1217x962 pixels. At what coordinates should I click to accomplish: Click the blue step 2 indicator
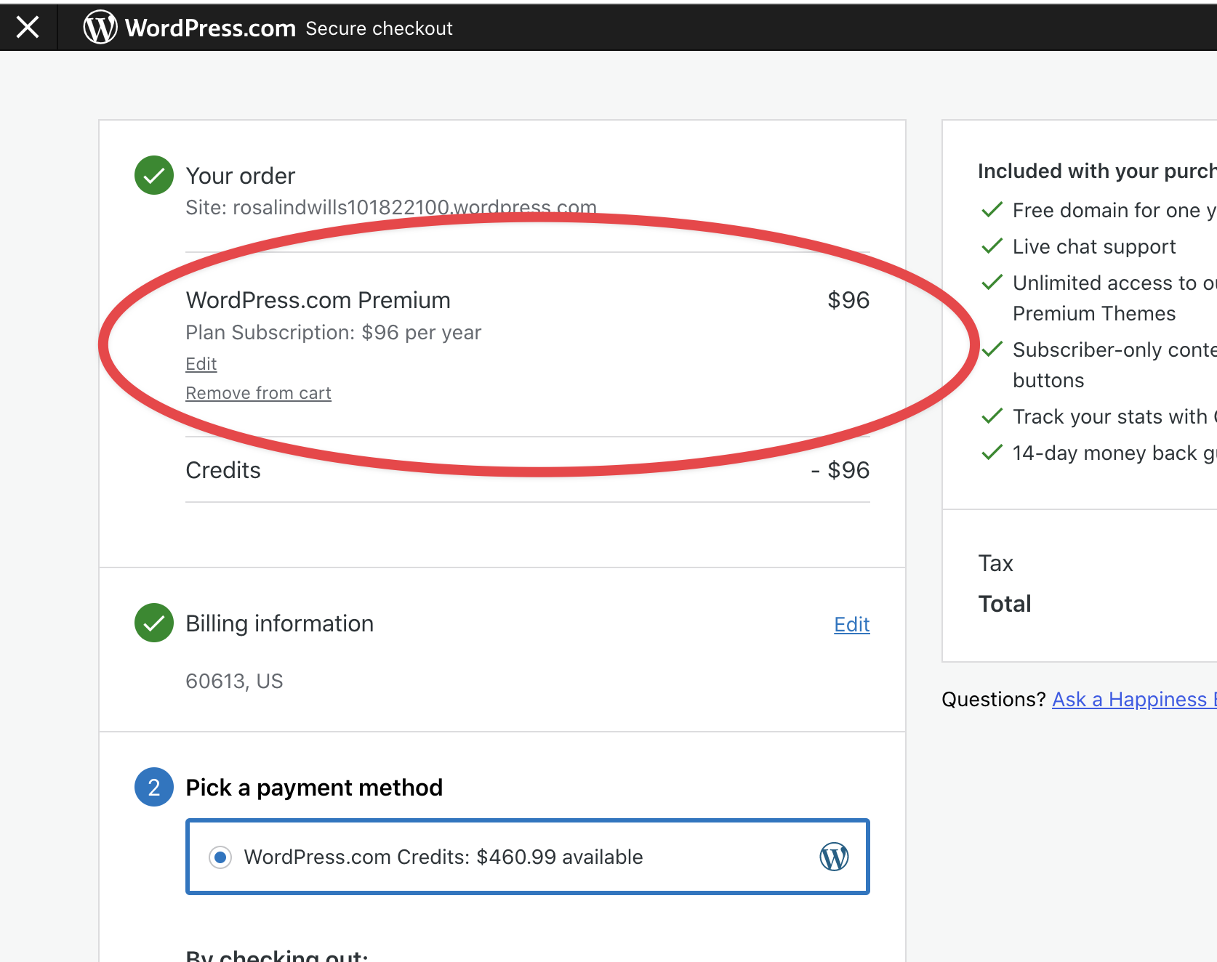(x=153, y=787)
